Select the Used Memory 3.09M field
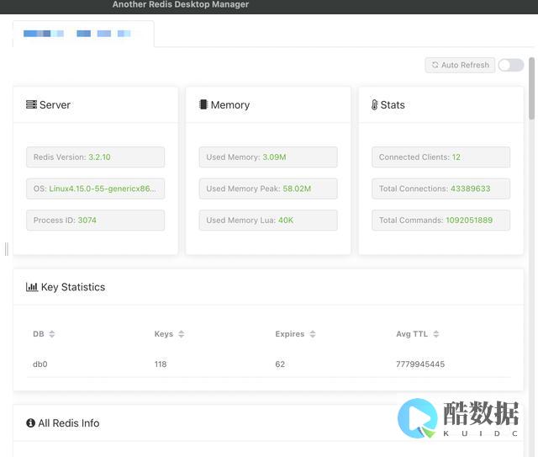 (x=268, y=157)
